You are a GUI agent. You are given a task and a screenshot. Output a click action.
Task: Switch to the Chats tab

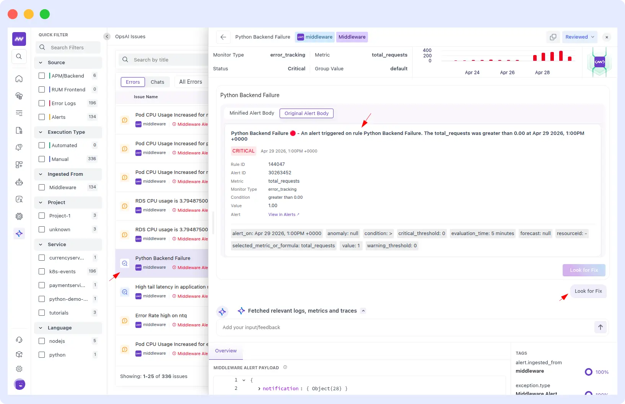pyautogui.click(x=157, y=82)
